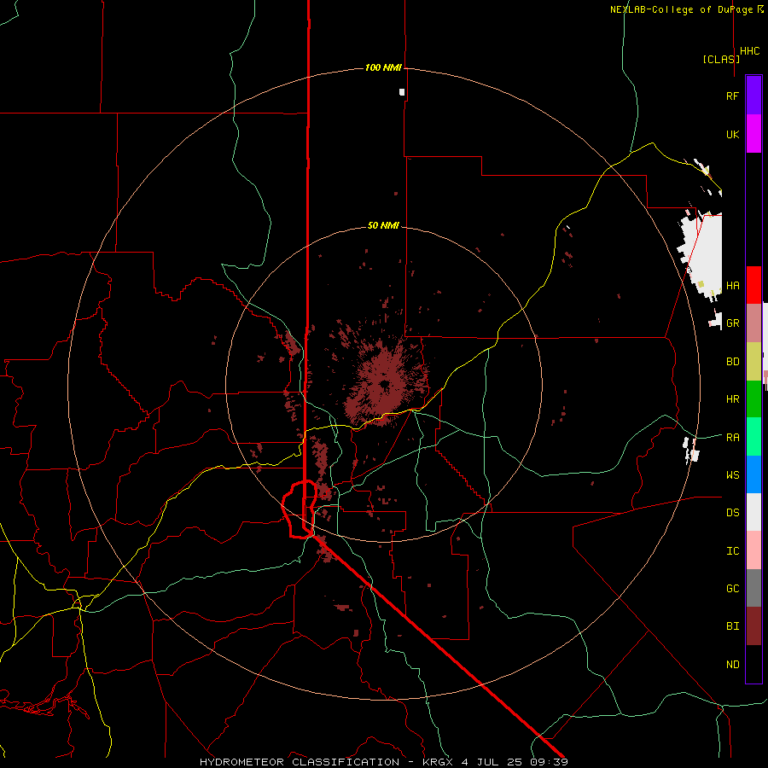This screenshot has height=768, width=768.
Task: Click the 'WS' legend label
Action: click(x=733, y=475)
